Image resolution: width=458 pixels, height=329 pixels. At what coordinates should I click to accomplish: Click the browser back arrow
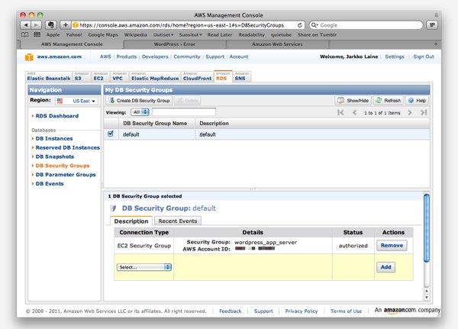27,24
